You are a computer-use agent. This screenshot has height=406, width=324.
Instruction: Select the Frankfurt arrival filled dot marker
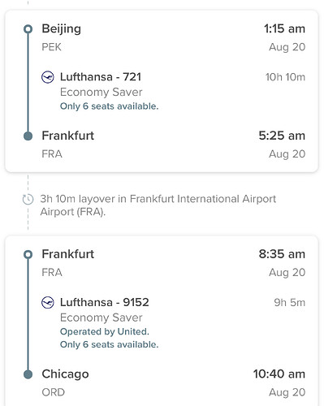[28, 136]
